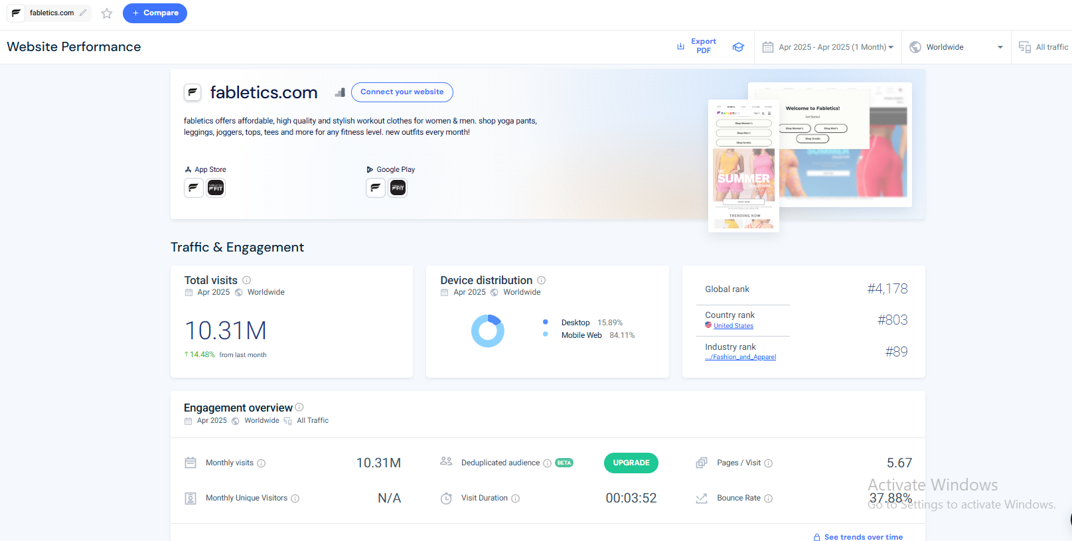Show info for Pages / Visit
The height and width of the screenshot is (541, 1072).
(x=769, y=463)
